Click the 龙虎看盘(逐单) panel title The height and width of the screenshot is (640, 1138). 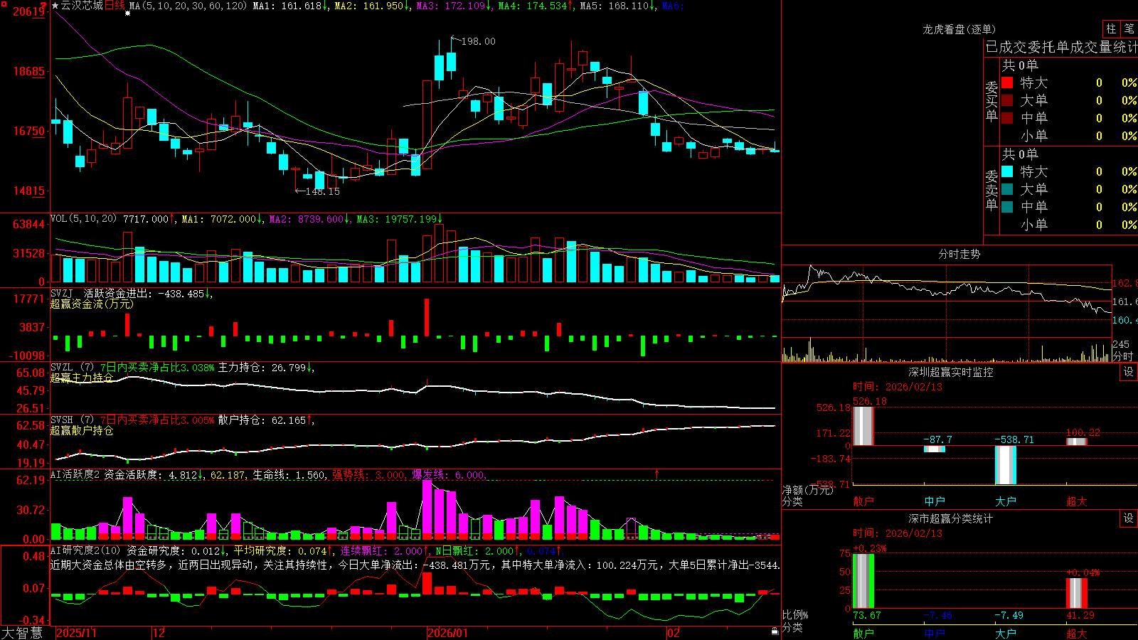[x=959, y=29]
